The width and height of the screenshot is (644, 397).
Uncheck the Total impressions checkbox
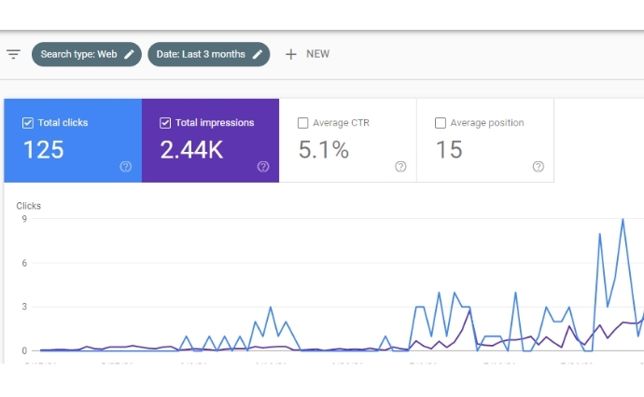pyautogui.click(x=165, y=123)
